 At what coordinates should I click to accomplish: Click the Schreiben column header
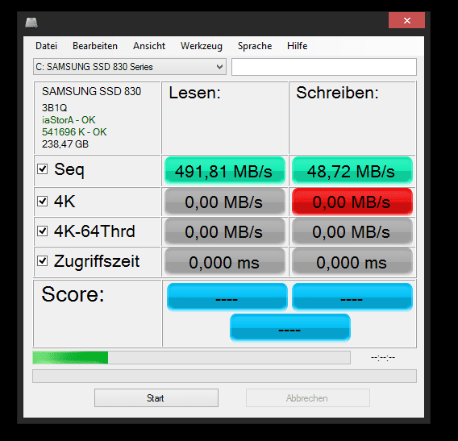337,93
